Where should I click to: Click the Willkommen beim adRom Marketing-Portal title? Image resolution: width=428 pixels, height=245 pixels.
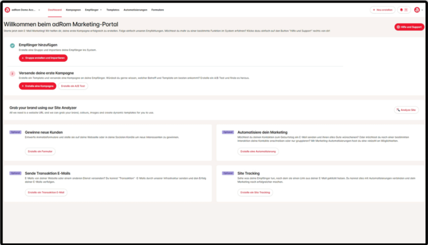pos(61,24)
